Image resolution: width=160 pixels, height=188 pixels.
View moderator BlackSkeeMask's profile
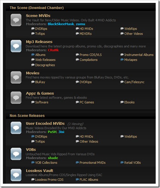tap(61, 24)
